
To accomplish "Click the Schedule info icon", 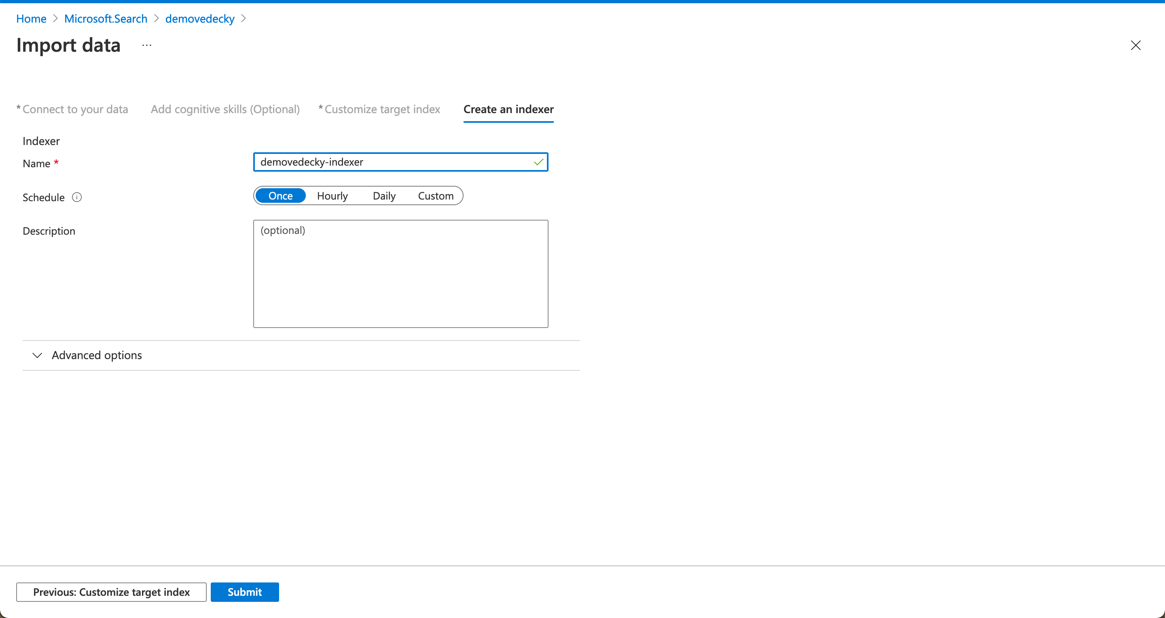I will [77, 198].
